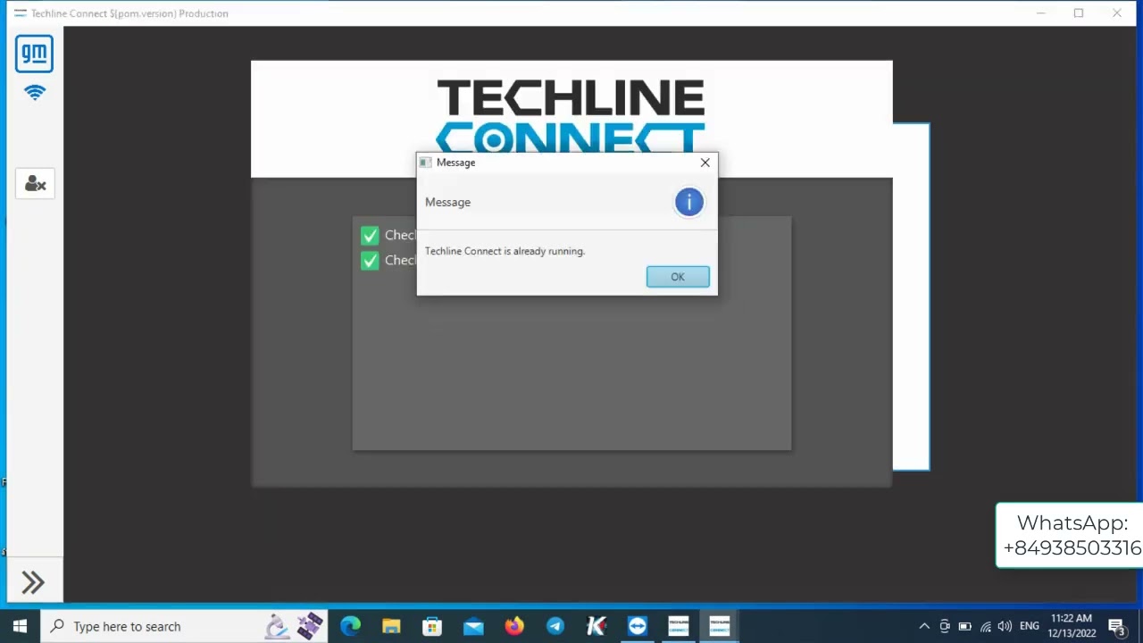Screen dimensions: 1143x643
Task: Click 'Techline Connect is already running.' text
Action: [x=505, y=251]
